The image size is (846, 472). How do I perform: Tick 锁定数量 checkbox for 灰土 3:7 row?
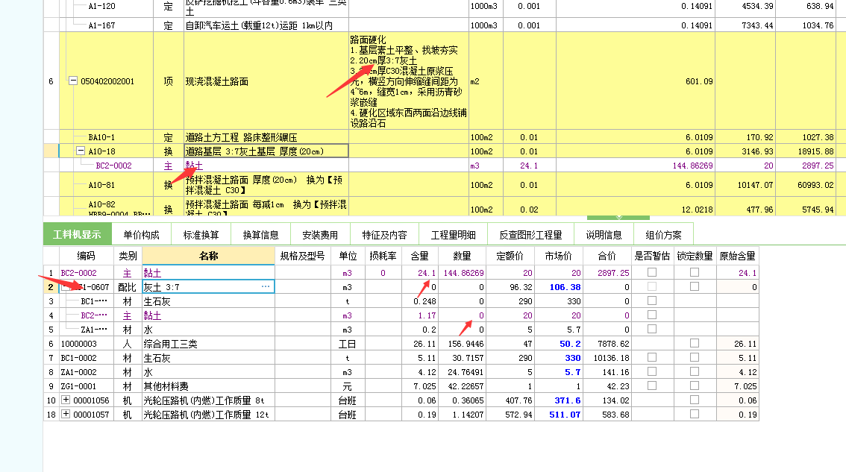[x=695, y=286]
